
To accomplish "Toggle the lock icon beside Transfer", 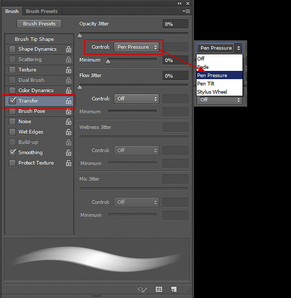I will [x=69, y=101].
